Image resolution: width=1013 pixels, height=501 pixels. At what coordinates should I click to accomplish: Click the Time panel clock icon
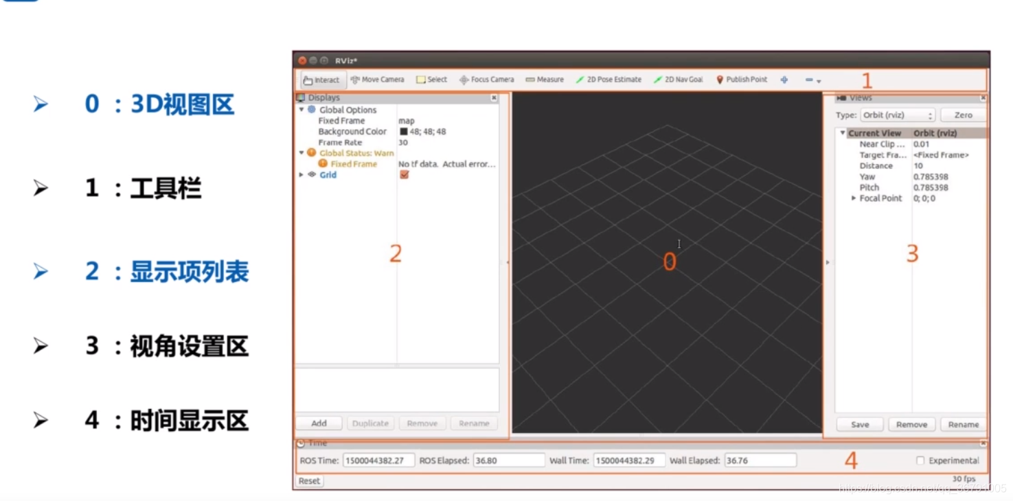(x=301, y=443)
